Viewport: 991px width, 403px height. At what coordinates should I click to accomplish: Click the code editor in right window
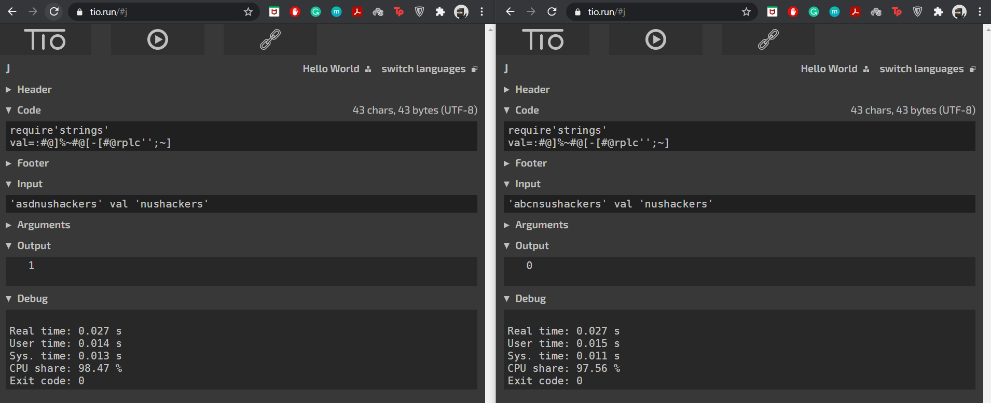click(739, 136)
